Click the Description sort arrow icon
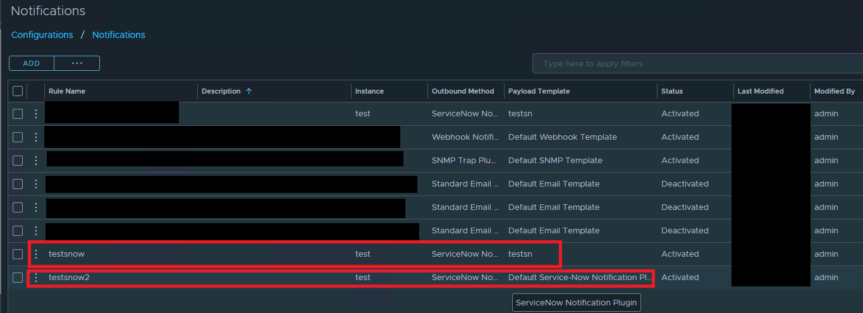This screenshot has width=863, height=313. pos(248,91)
